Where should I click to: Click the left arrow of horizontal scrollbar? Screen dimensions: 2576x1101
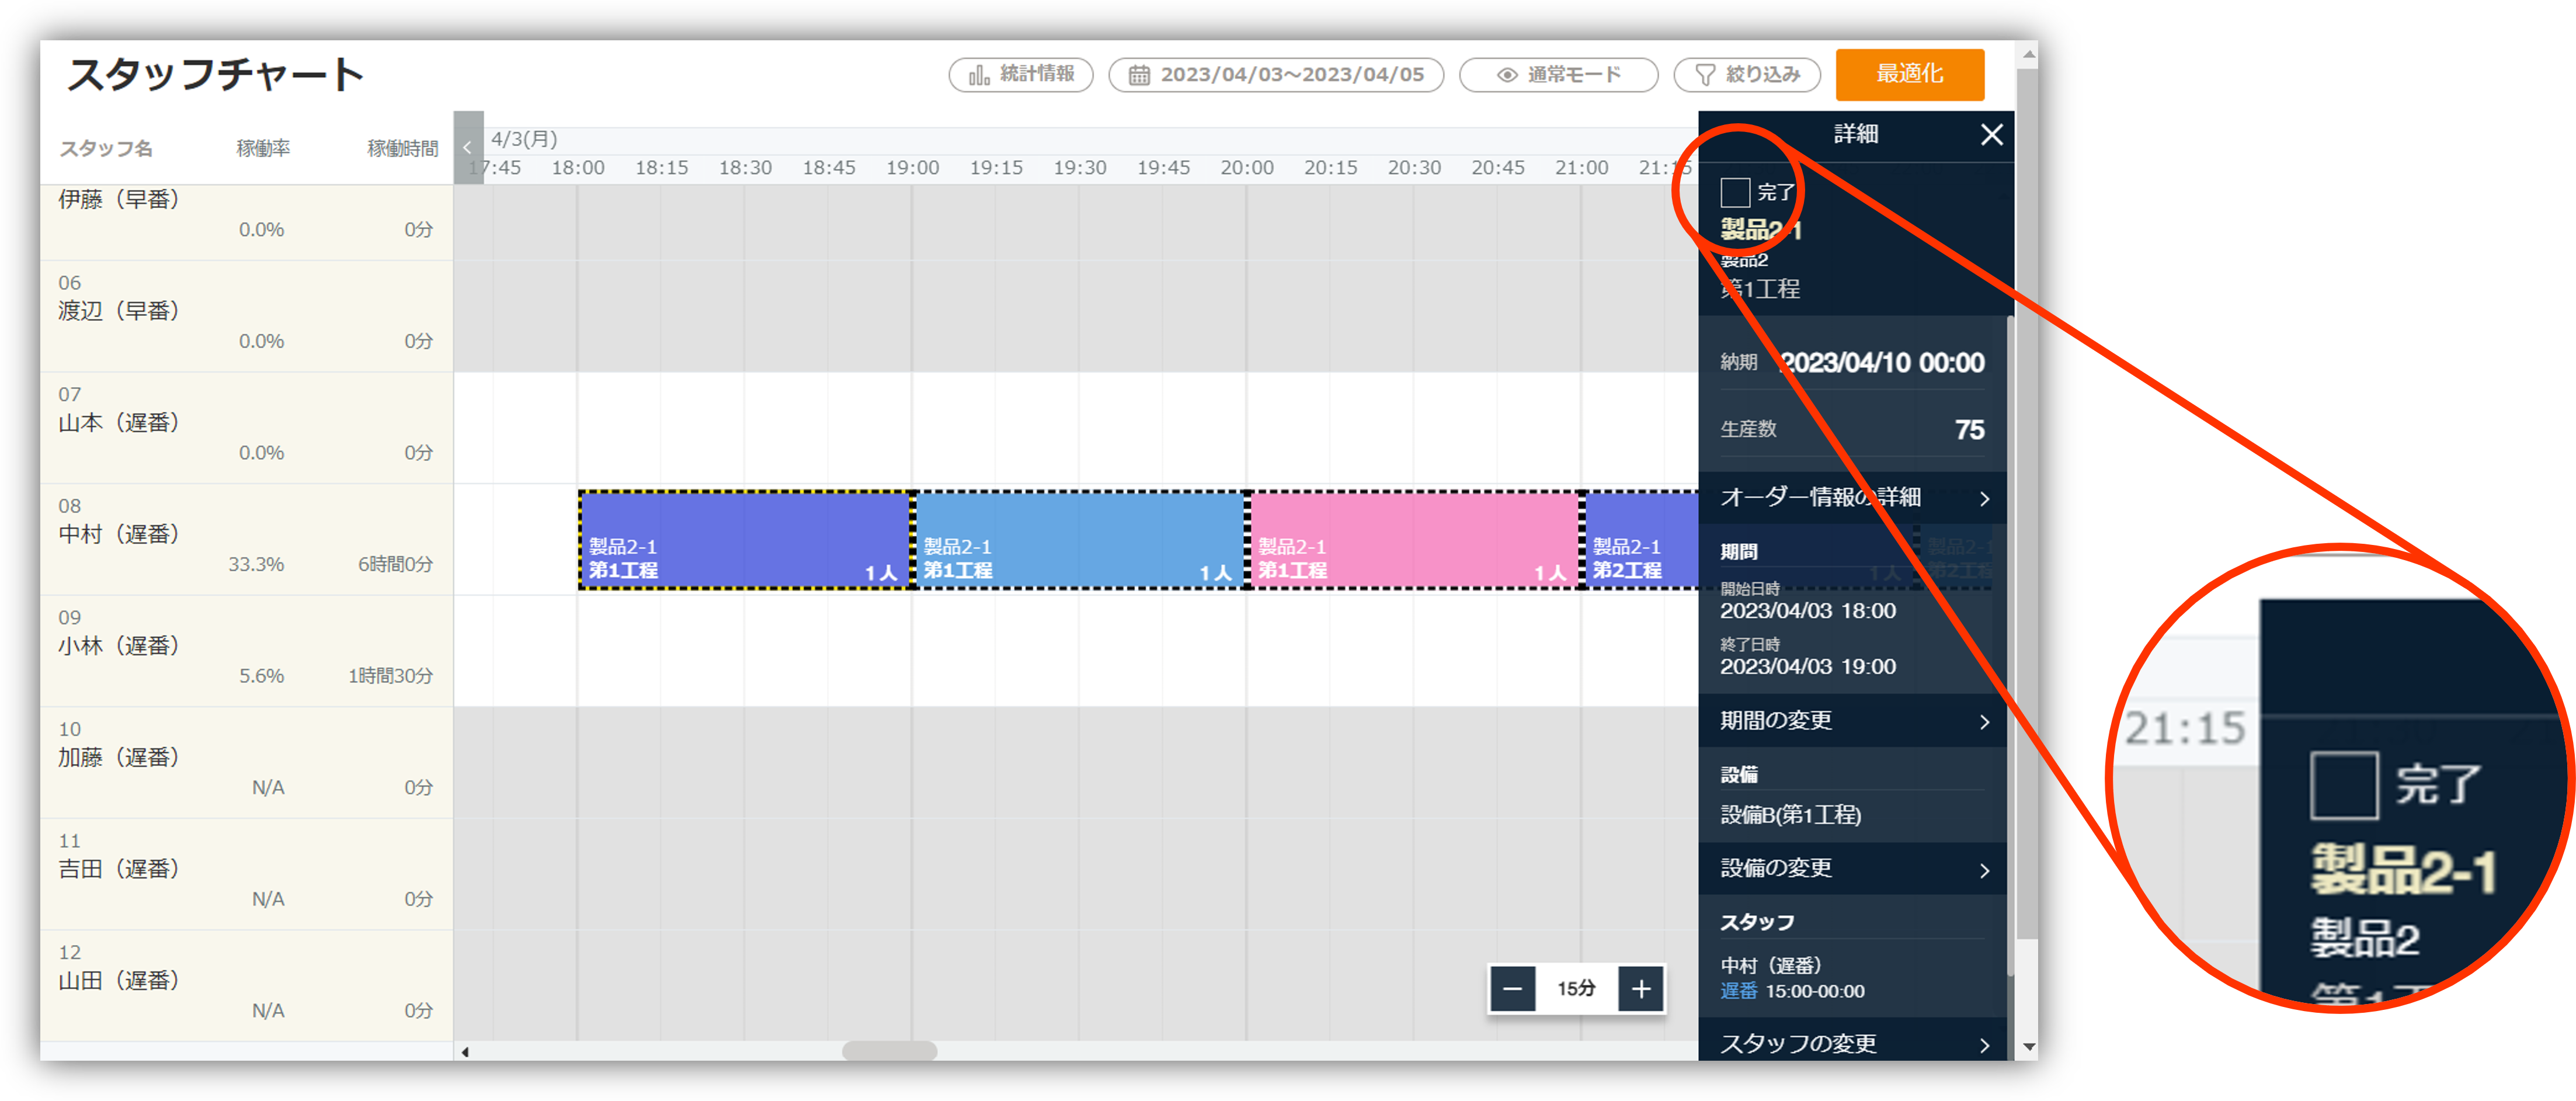click(465, 1052)
